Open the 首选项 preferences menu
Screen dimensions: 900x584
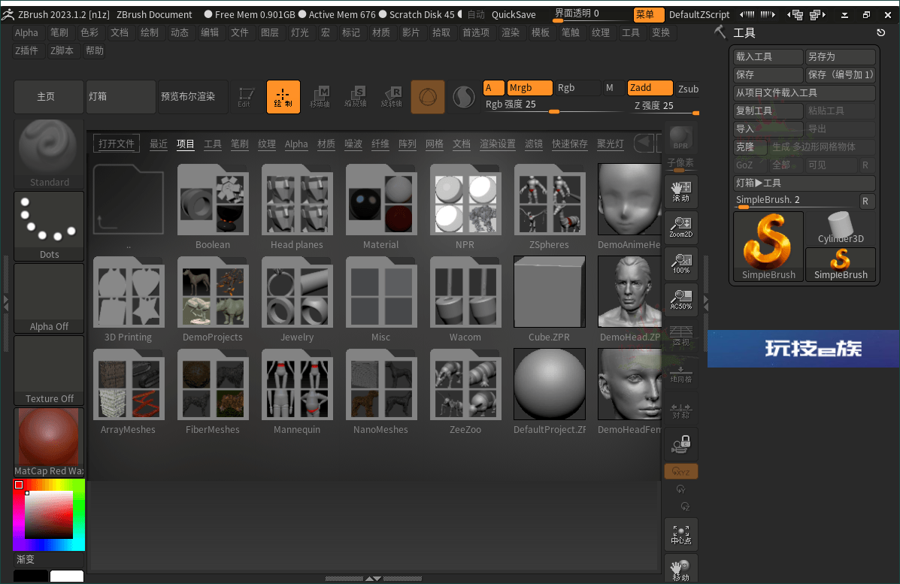pos(476,33)
